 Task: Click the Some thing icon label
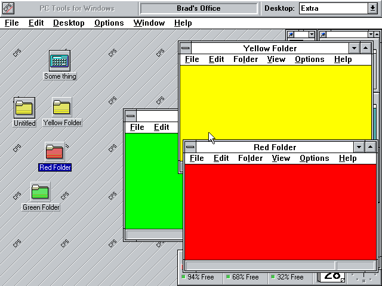[60, 76]
